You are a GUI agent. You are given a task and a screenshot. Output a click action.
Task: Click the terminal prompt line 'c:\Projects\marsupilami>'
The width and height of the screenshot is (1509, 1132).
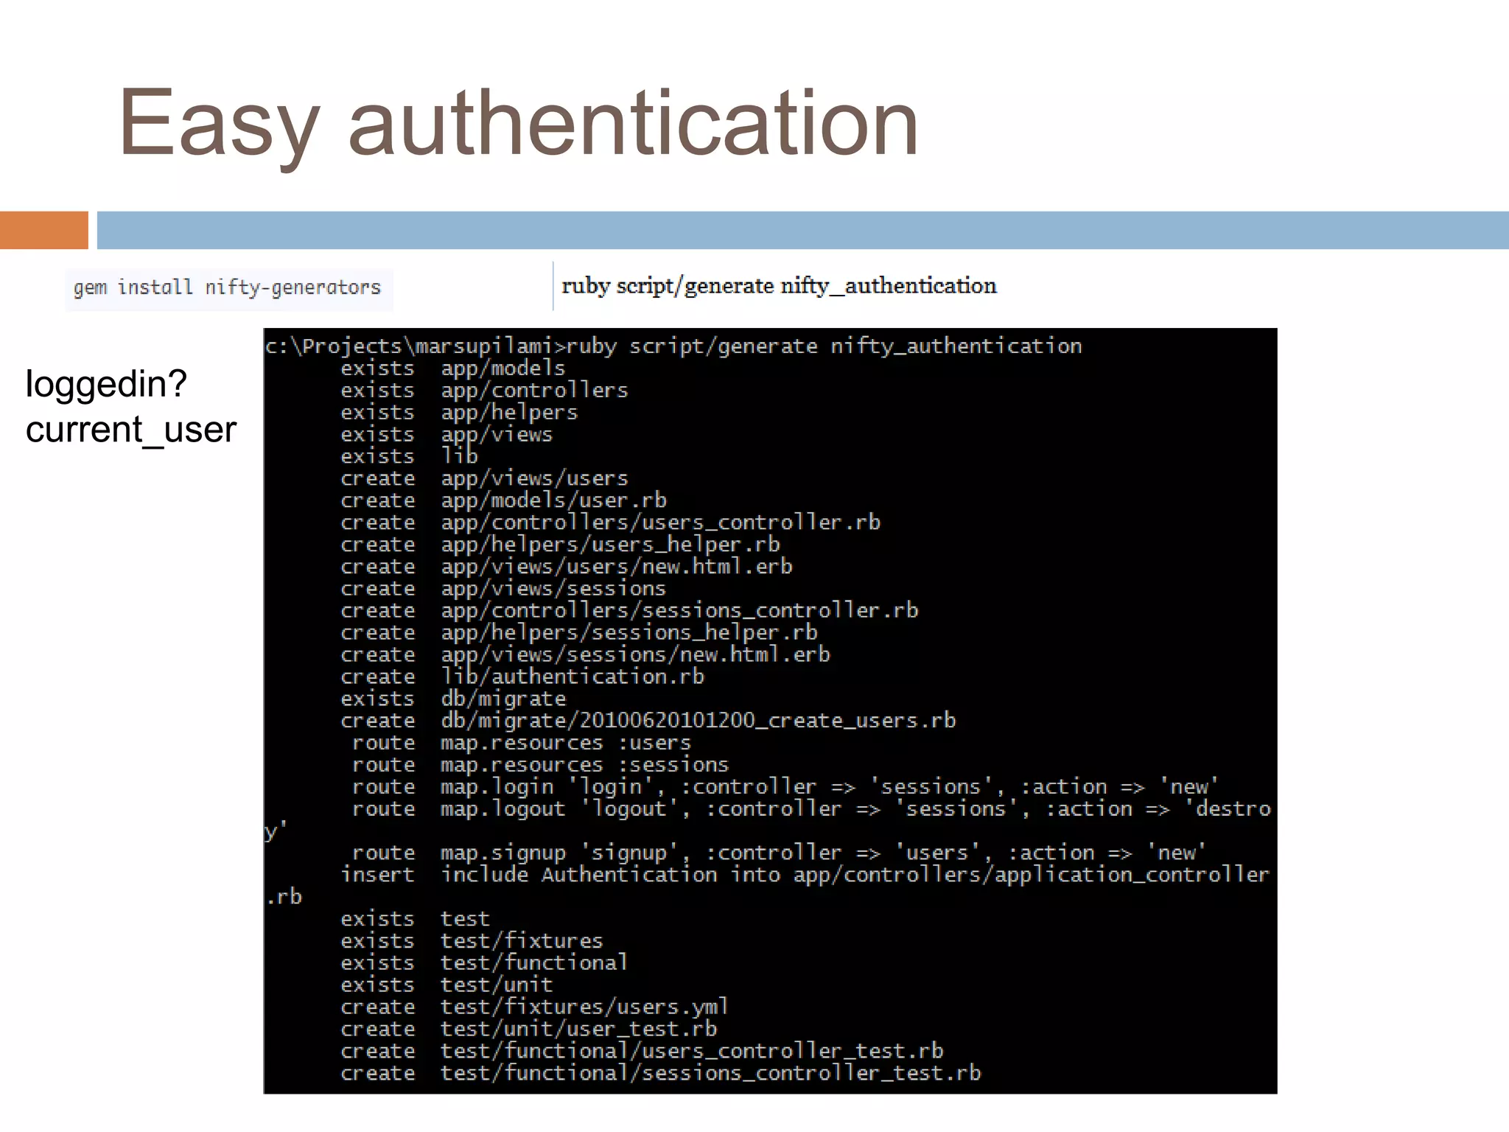point(673,346)
